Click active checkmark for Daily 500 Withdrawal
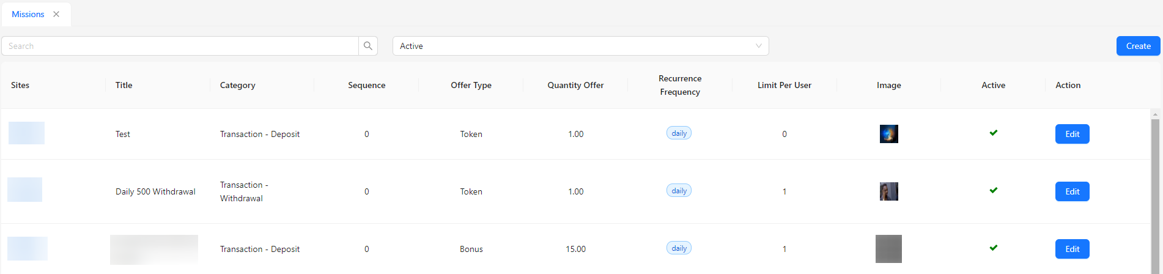Image resolution: width=1163 pixels, height=274 pixels. [x=993, y=190]
